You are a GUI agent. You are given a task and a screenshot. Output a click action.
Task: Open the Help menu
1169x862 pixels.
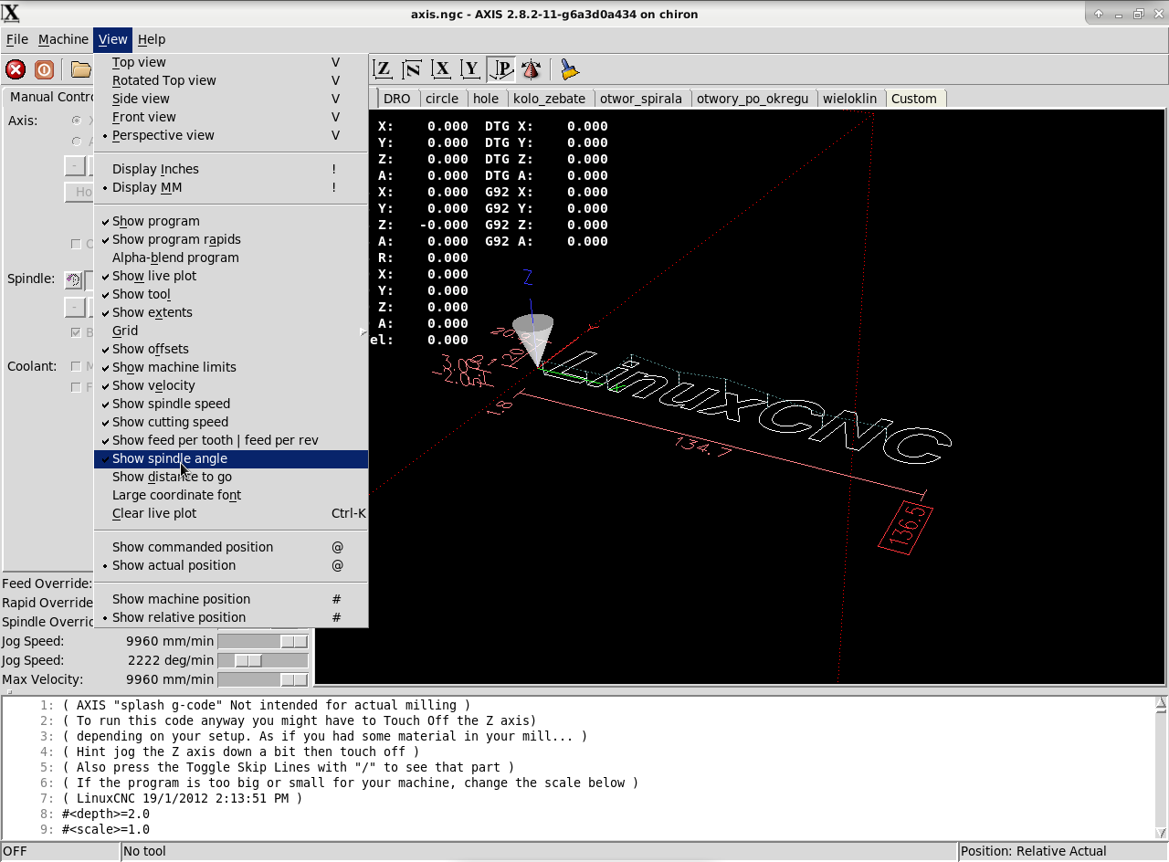point(152,39)
